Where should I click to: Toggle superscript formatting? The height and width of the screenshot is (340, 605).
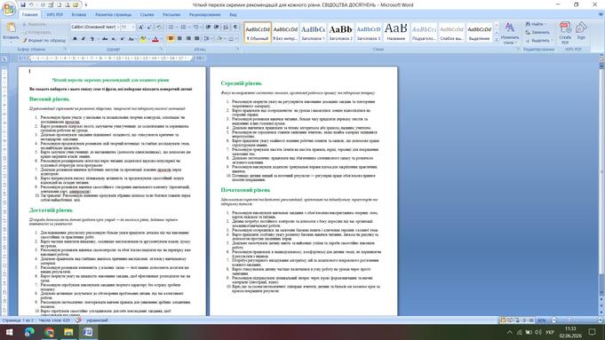[x=122, y=38]
